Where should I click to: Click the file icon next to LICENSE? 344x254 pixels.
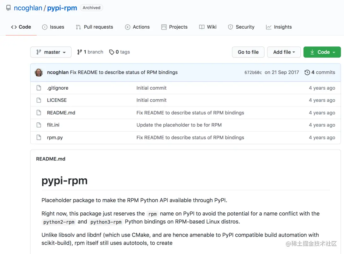(x=39, y=100)
